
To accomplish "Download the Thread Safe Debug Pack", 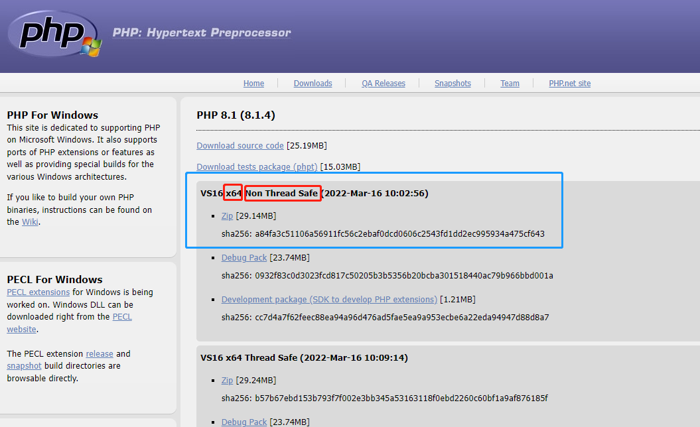I will tap(244, 422).
